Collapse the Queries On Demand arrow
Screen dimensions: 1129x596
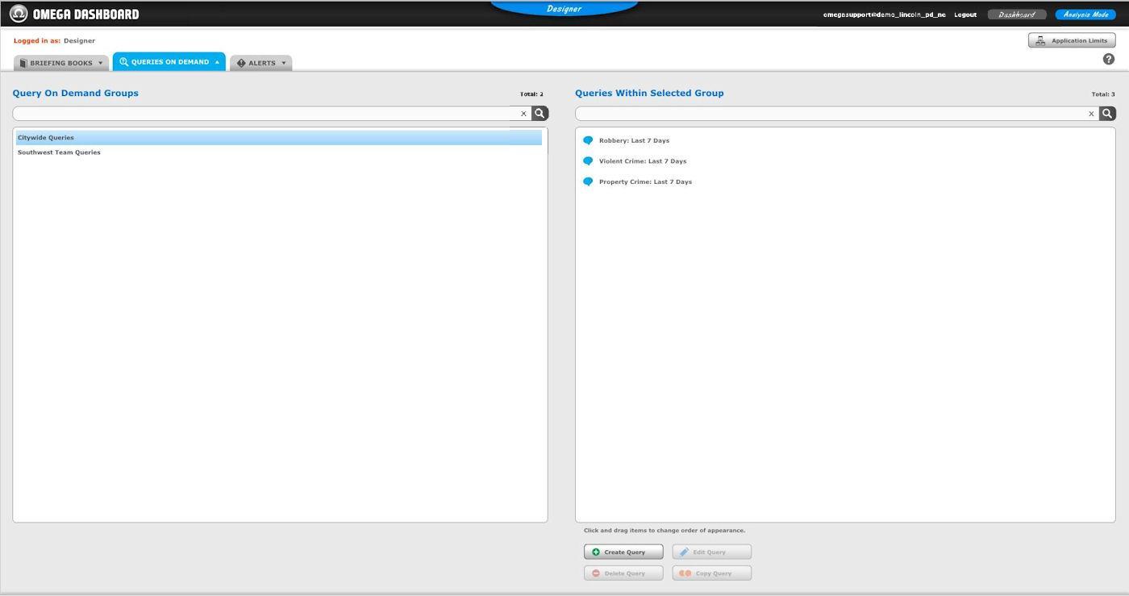pos(217,62)
